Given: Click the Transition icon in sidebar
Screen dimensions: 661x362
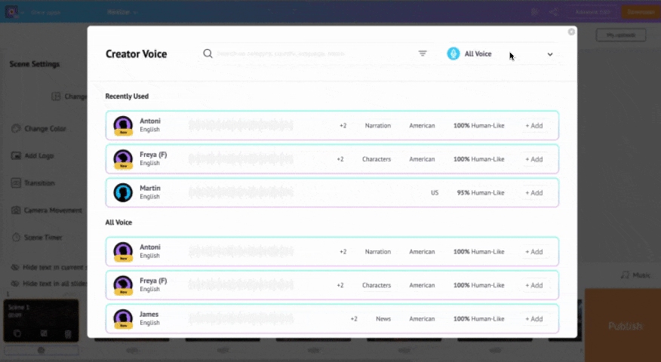Looking at the screenshot, I should click(x=16, y=183).
